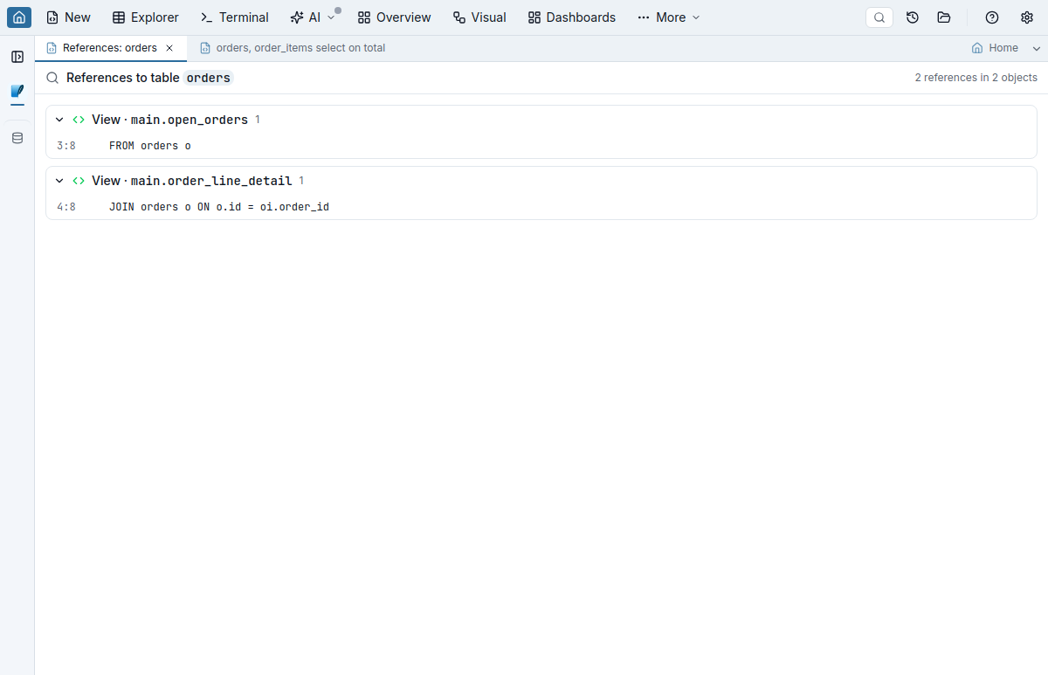Open the 'JOIN orders o ON' reference line
This screenshot has height=675, width=1048.
coord(541,207)
